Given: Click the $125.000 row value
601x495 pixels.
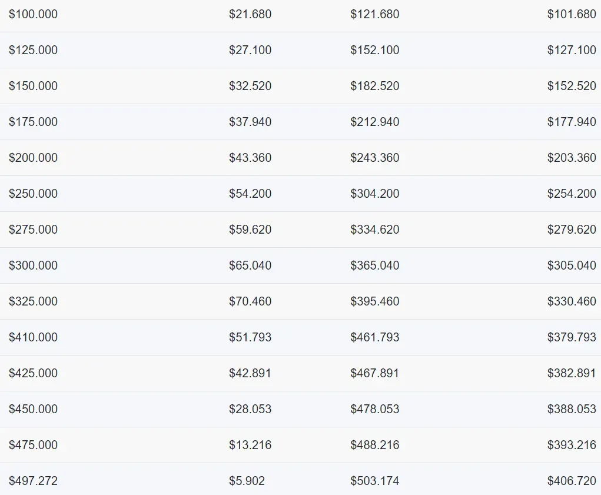Looking at the screenshot, I should (34, 50).
